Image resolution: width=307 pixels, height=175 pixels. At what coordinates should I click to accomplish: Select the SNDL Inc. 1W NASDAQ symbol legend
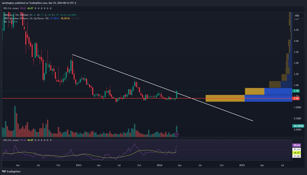pyautogui.click(x=16, y=15)
